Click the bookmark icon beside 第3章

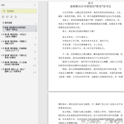coord(3,48)
